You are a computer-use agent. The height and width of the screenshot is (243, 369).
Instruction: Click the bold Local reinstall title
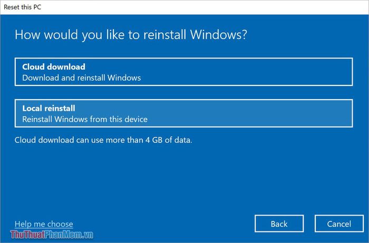48,109
